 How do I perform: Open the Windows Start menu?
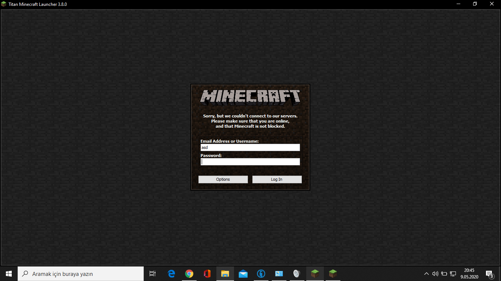(x=9, y=274)
